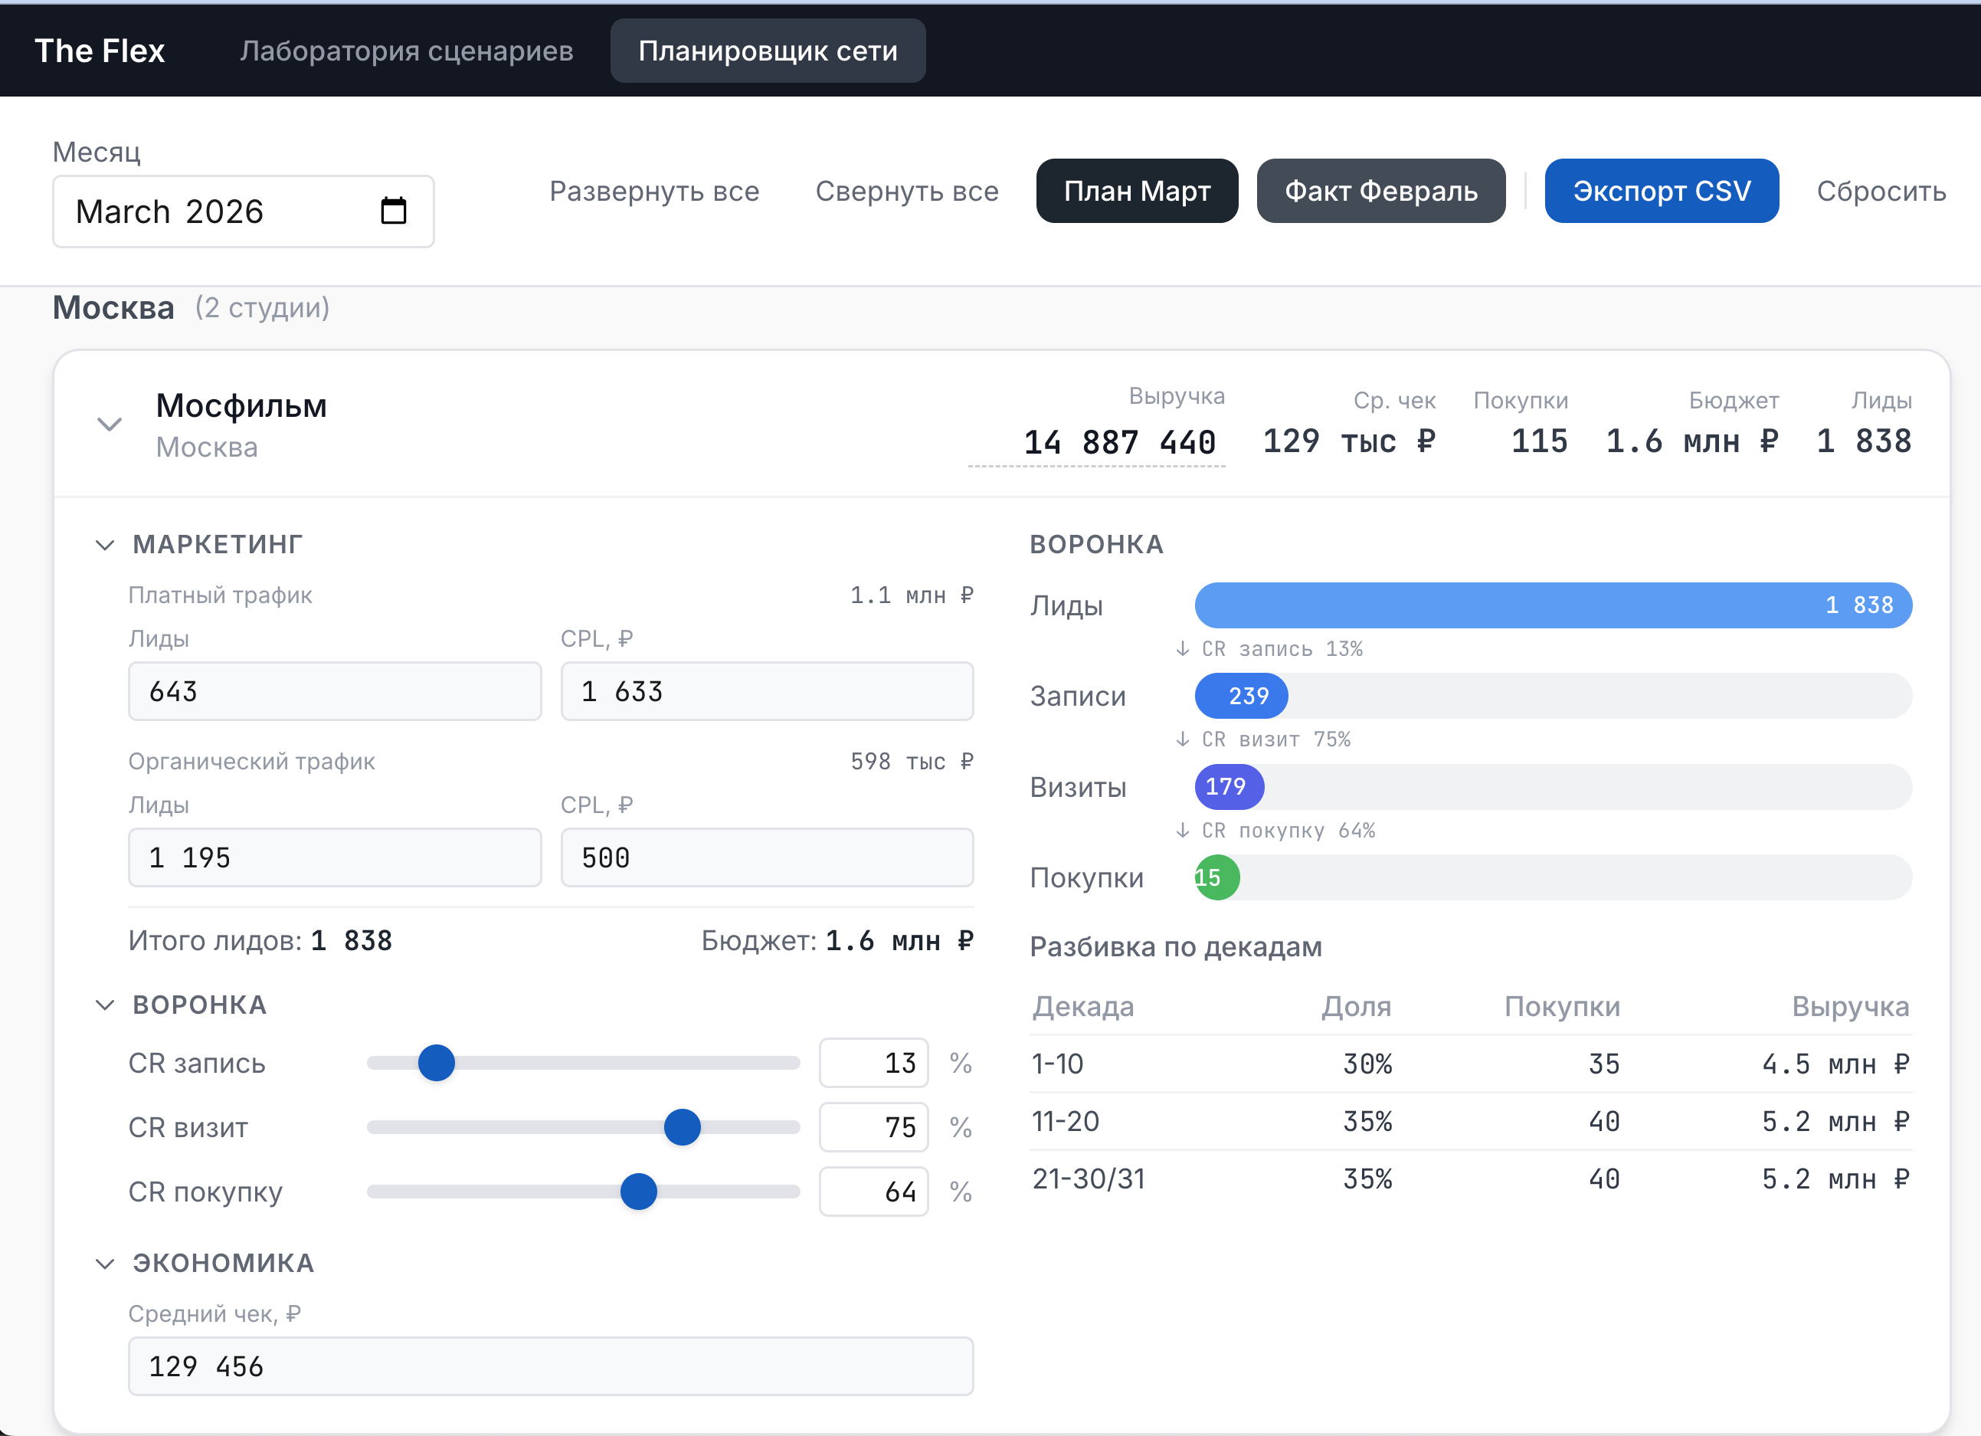The image size is (1981, 1436).
Task: Export data with Экспорт CSV
Action: tap(1662, 190)
